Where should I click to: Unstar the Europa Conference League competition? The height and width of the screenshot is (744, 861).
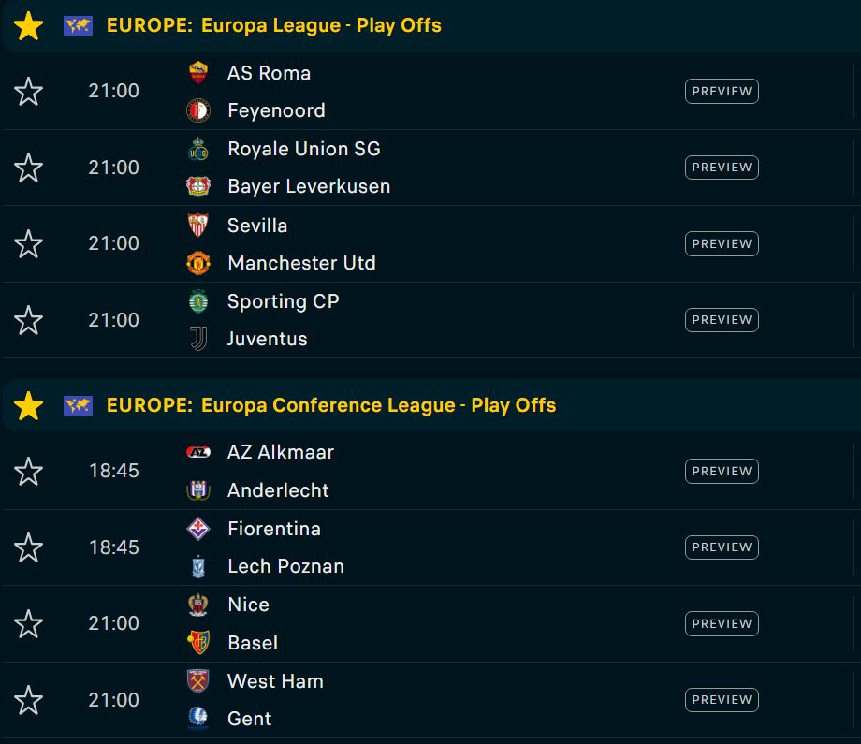[29, 406]
